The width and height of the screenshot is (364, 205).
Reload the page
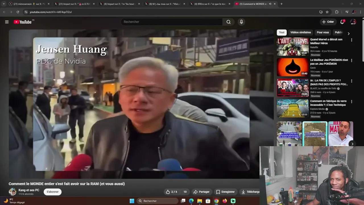click(x=18, y=12)
